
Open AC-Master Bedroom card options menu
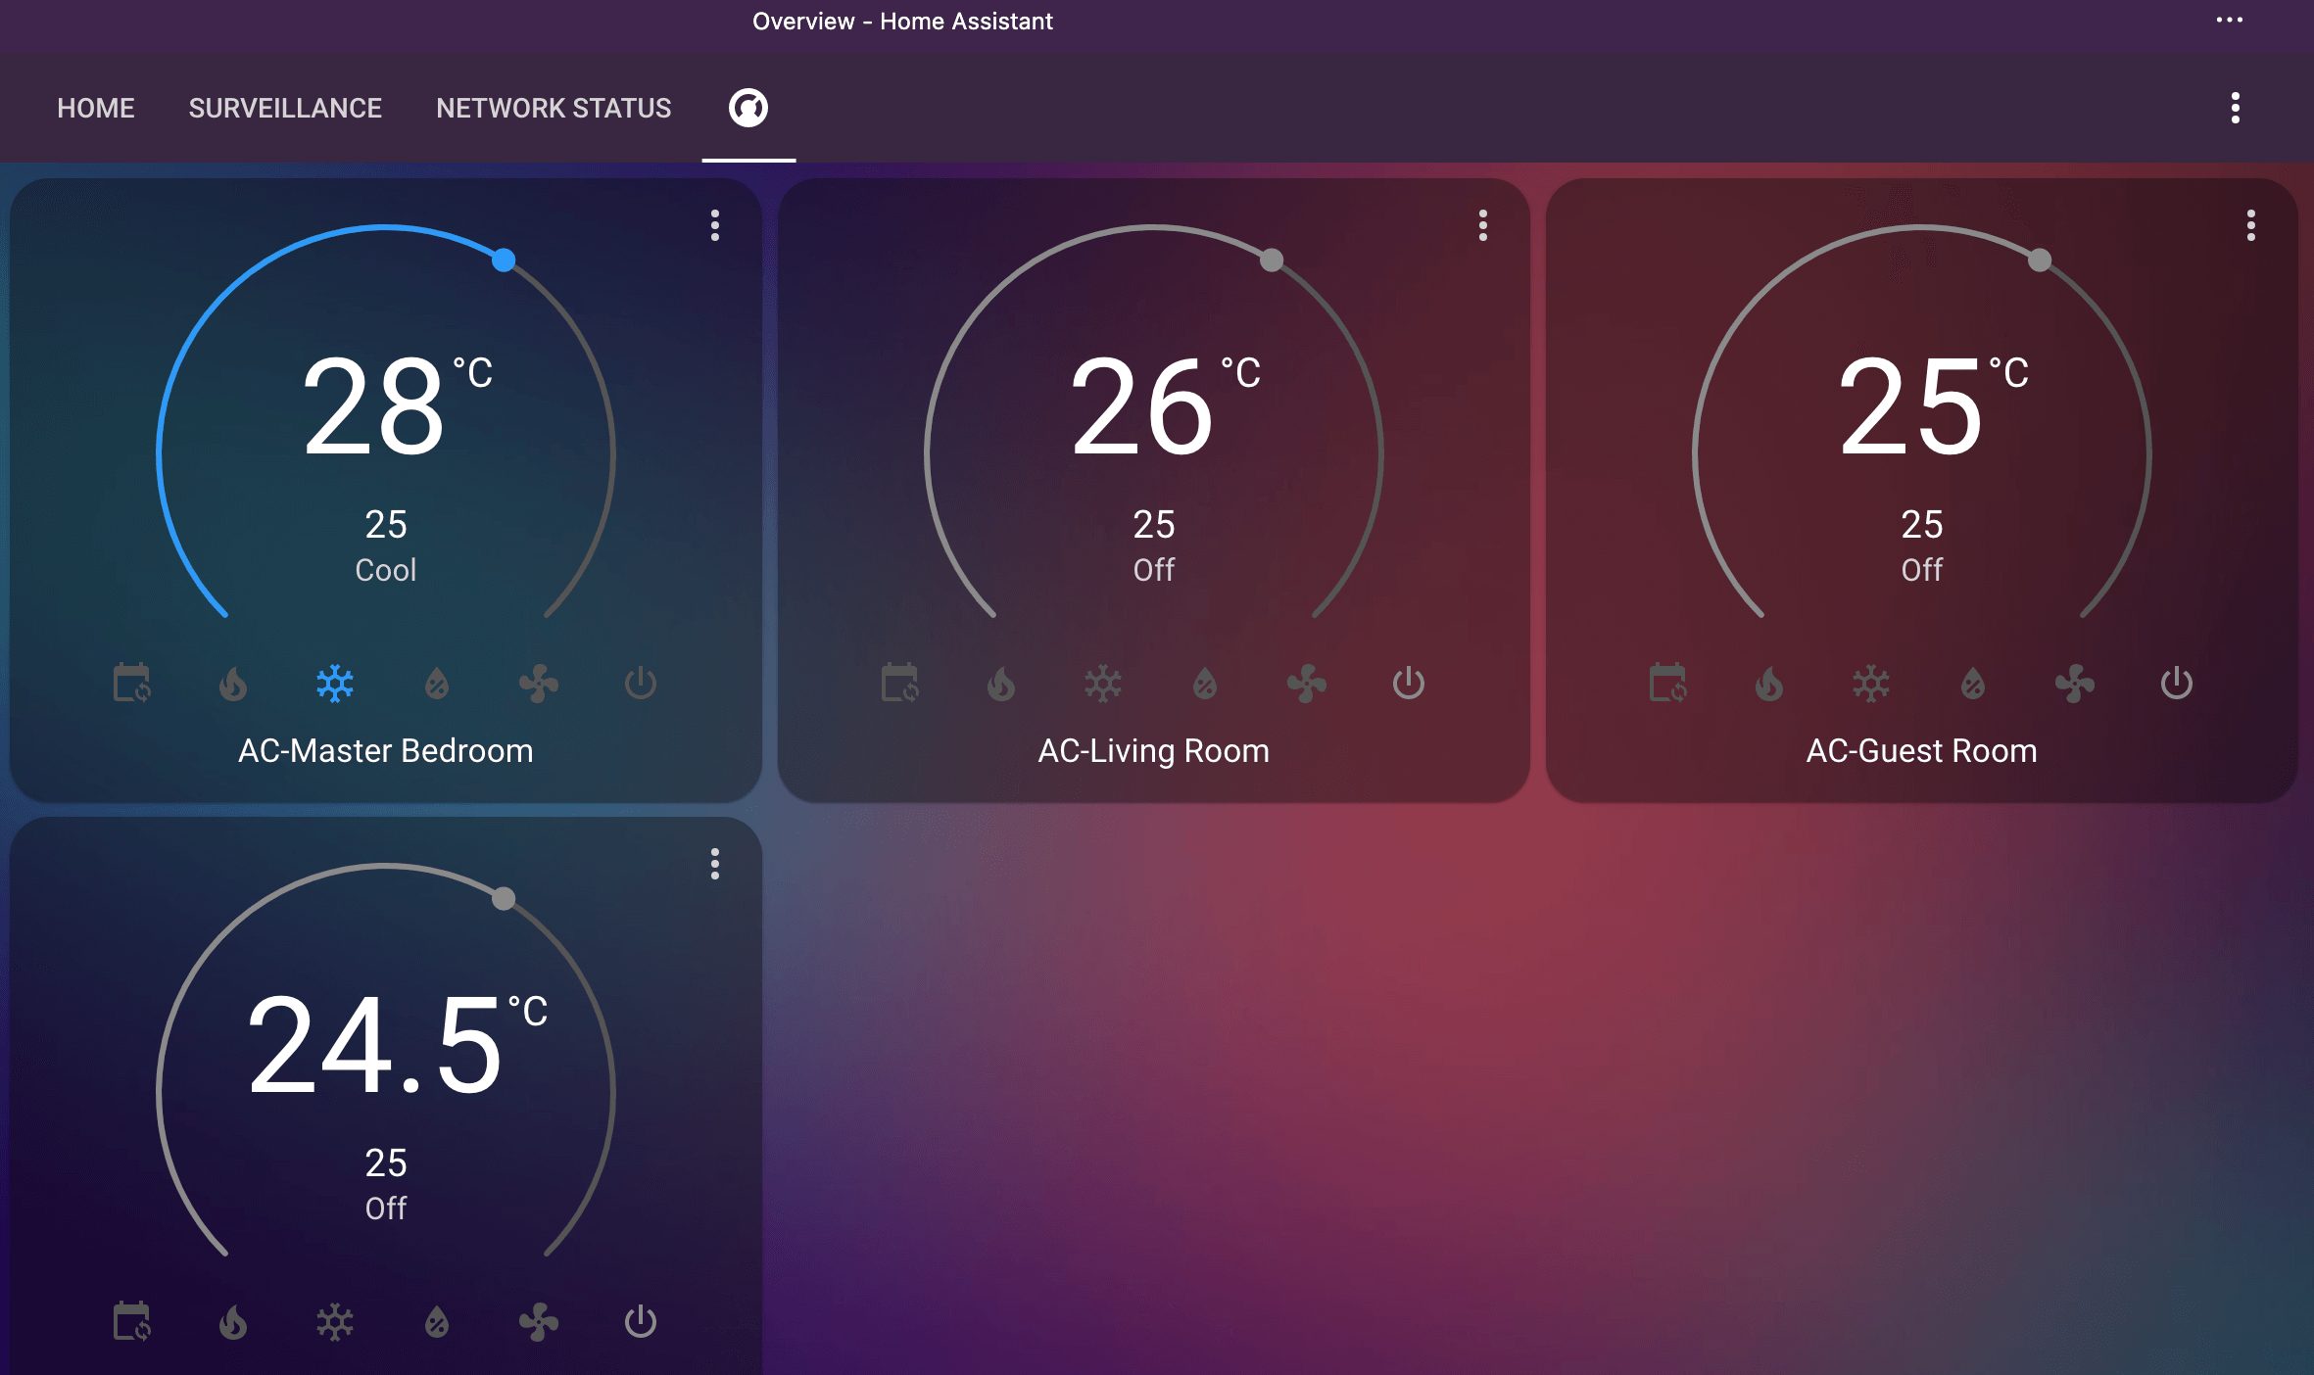[x=715, y=225]
